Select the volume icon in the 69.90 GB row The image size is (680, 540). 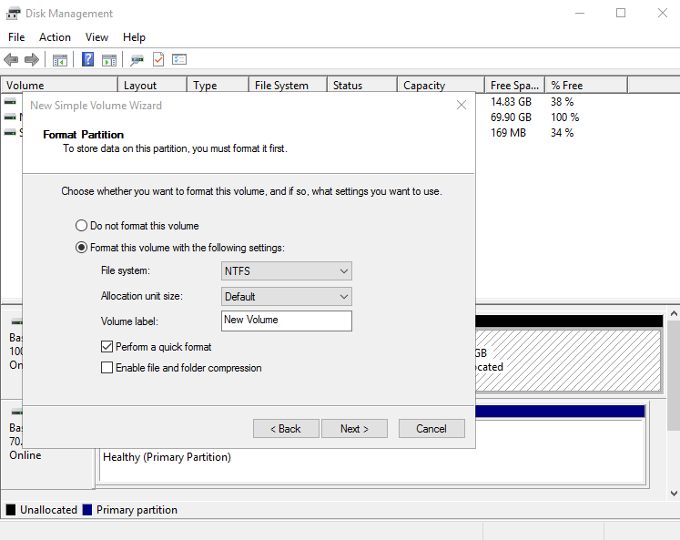(10, 117)
